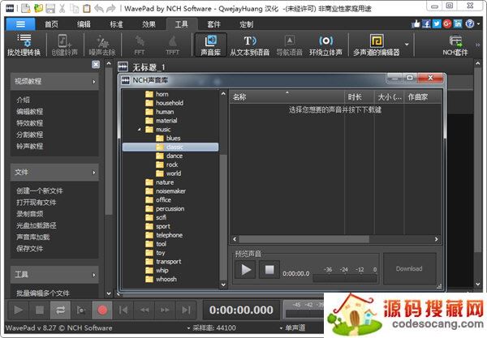
Task: Share via the Twitter icon
Action: (437, 24)
